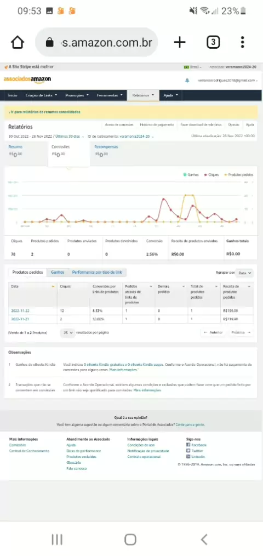Open Fale conosco footer link

coord(77,468)
